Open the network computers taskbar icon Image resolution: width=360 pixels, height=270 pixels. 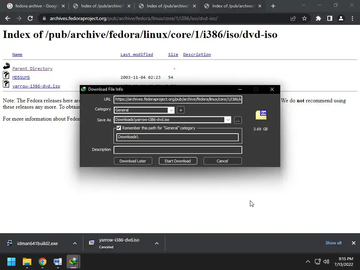pos(58,262)
